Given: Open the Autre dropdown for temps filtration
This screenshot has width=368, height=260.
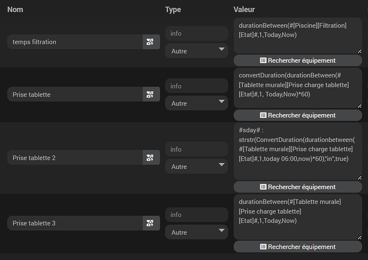Looking at the screenshot, I should [x=196, y=51].
